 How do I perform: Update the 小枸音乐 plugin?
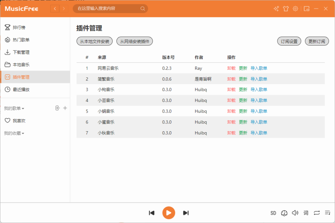243,89
